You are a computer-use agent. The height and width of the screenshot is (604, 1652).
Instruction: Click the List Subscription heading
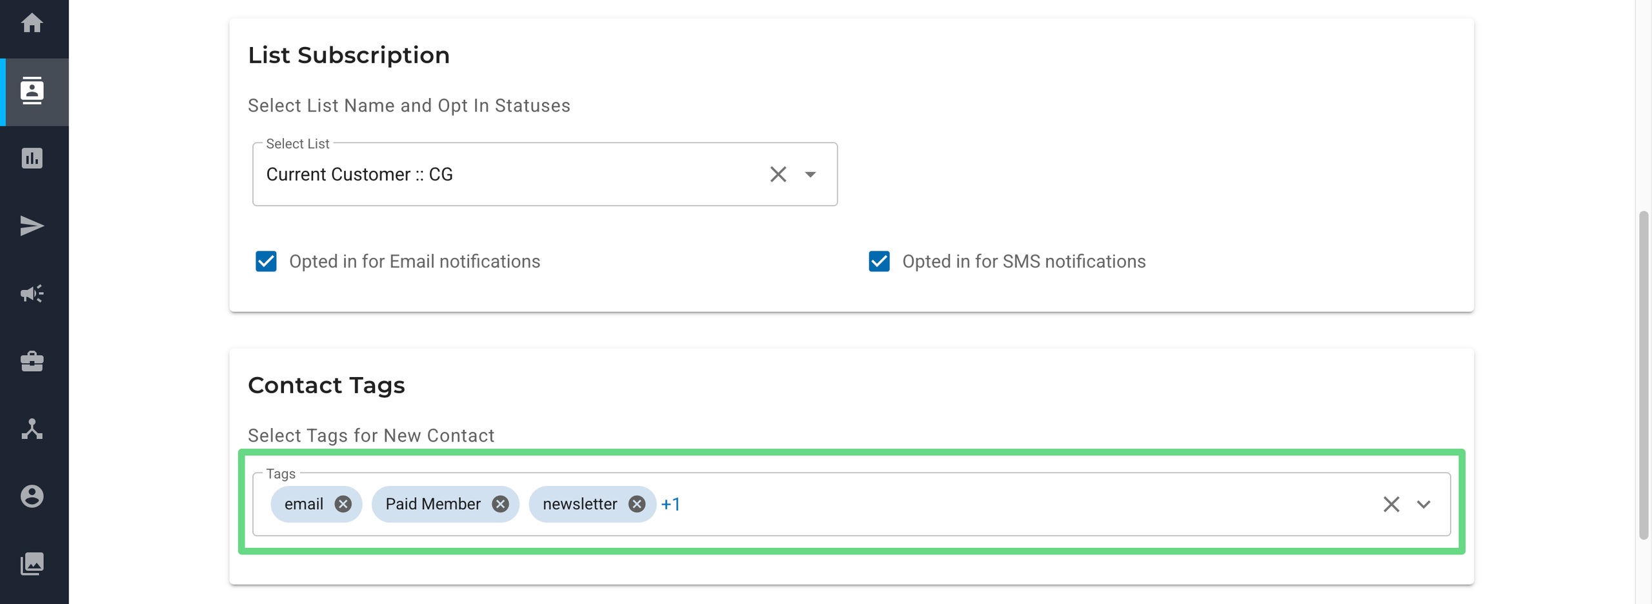[x=348, y=55]
